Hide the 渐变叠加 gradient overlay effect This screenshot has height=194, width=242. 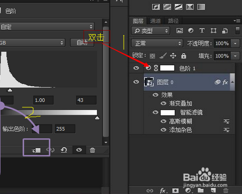[x=164, y=103]
